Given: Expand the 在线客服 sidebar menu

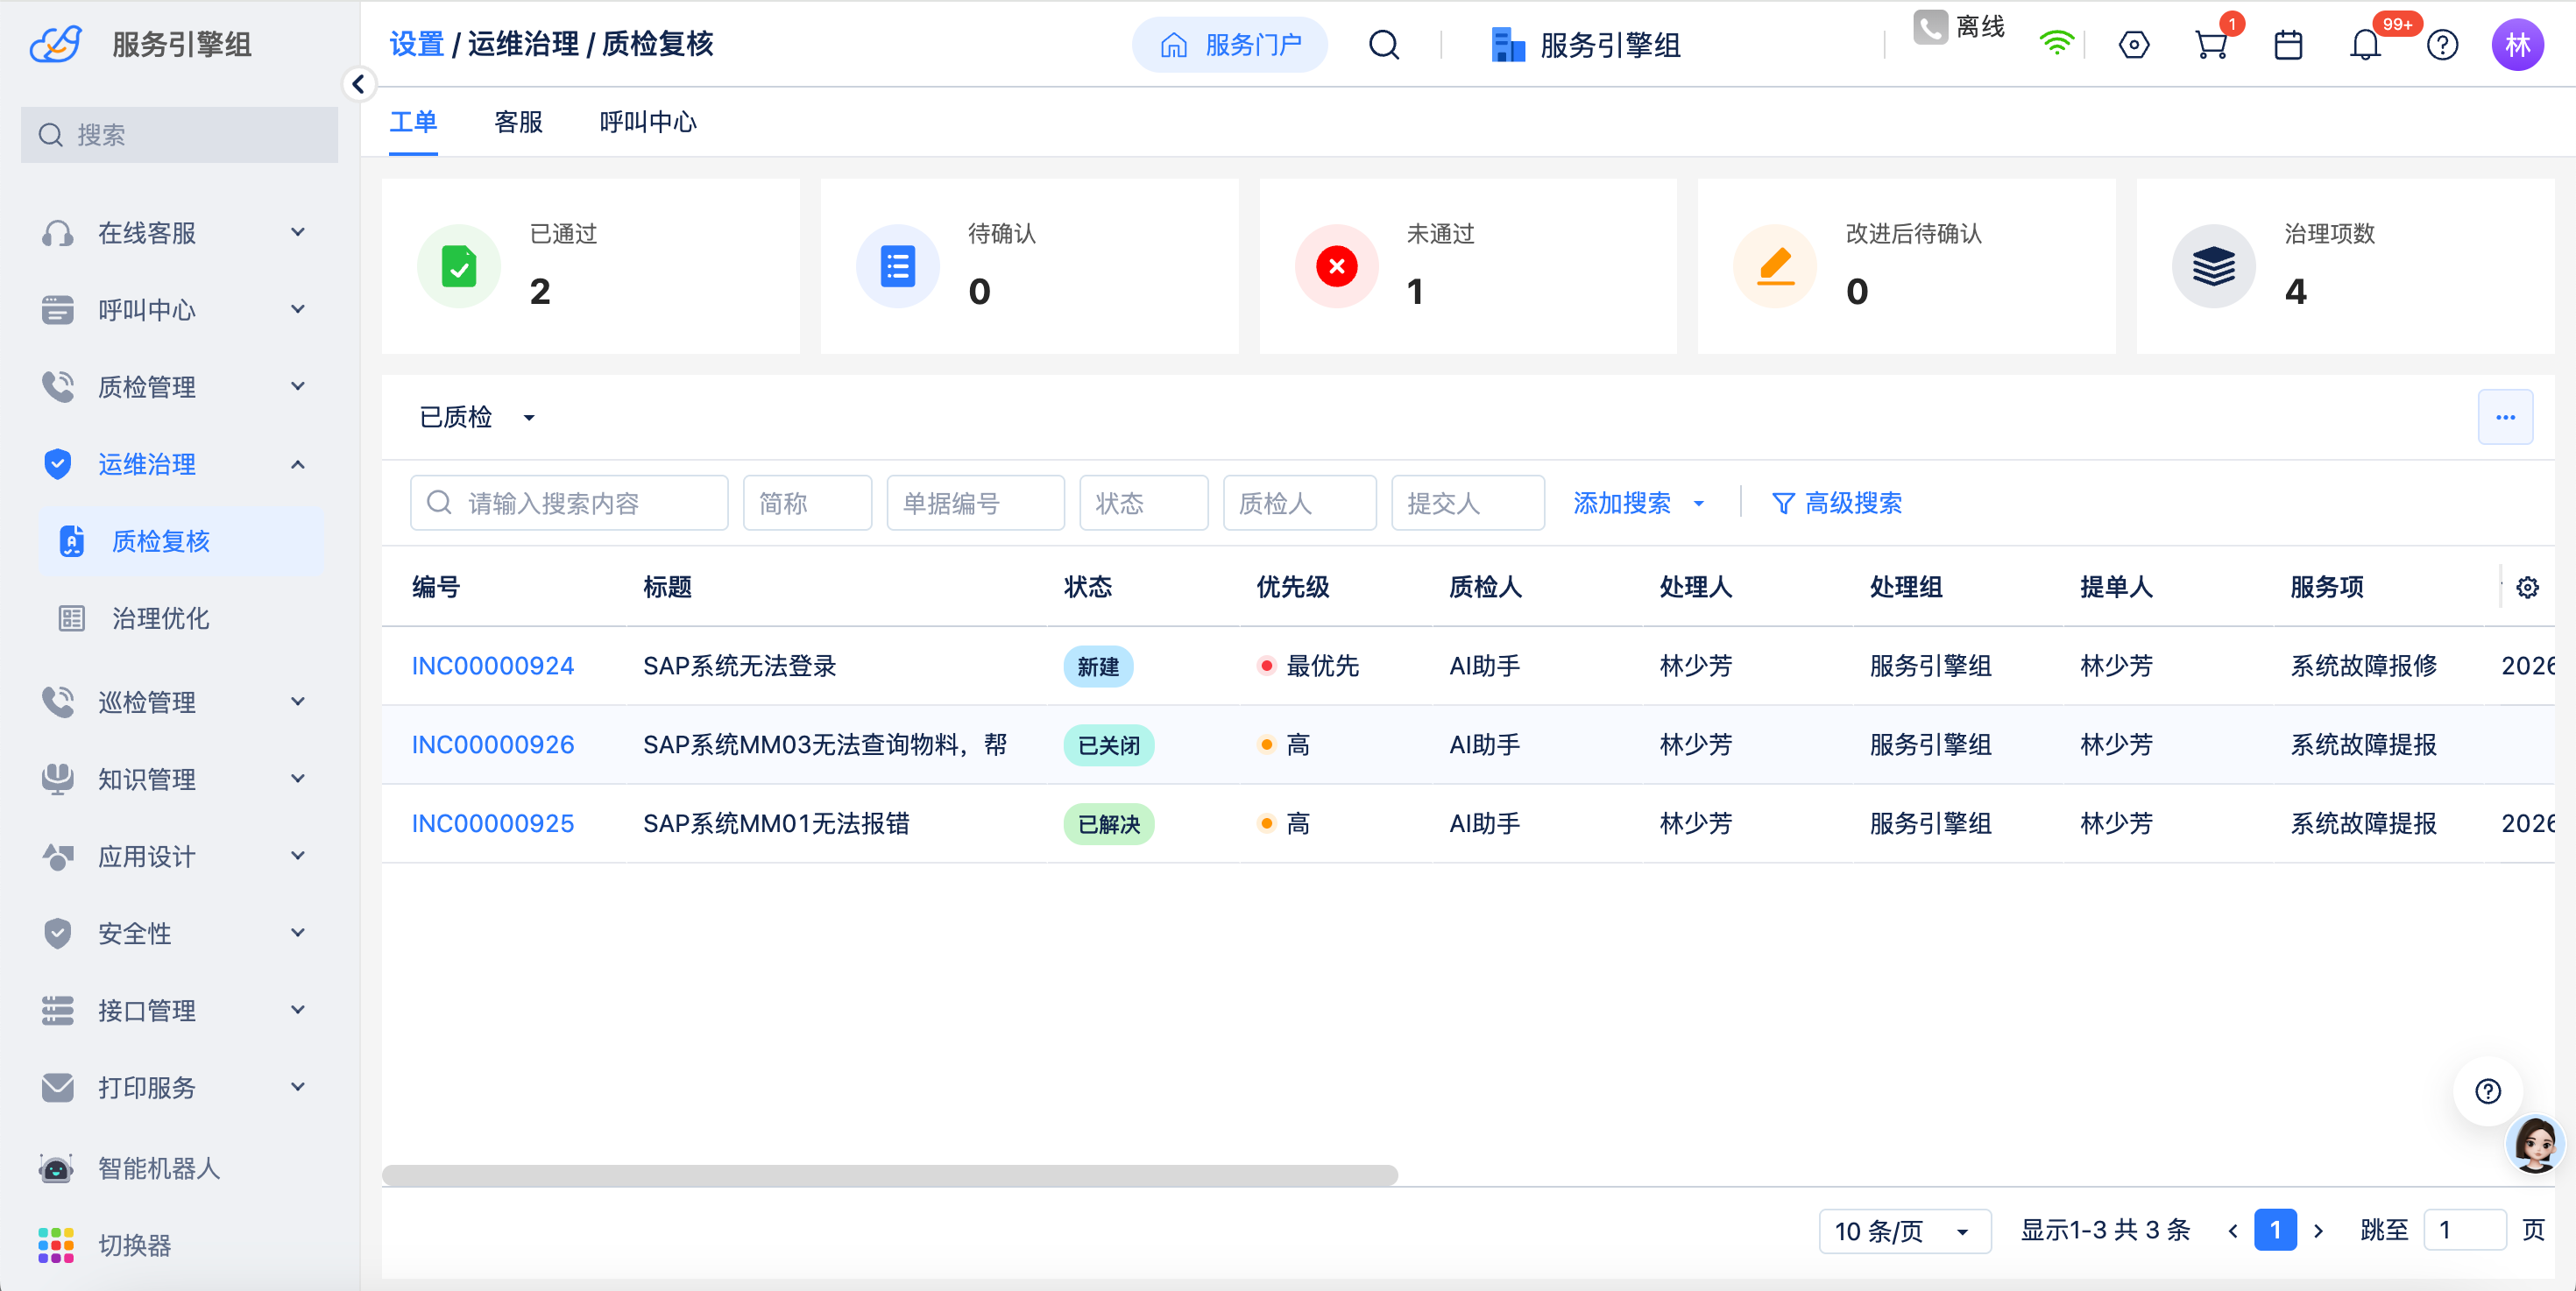Looking at the screenshot, I should click(x=178, y=233).
